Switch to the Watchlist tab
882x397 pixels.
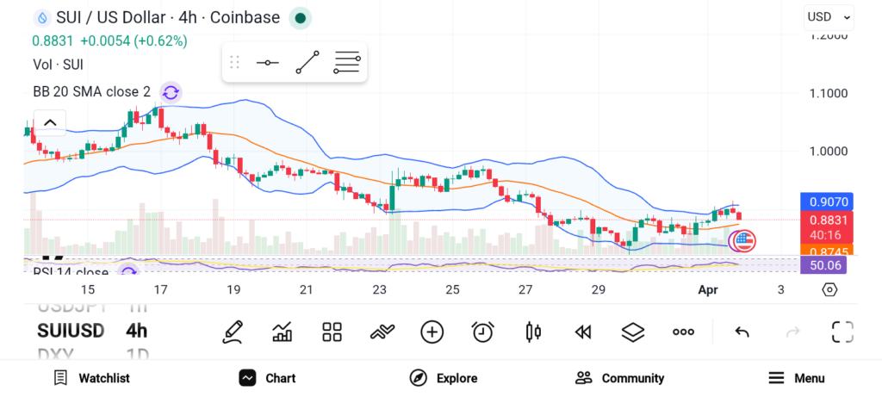91,378
